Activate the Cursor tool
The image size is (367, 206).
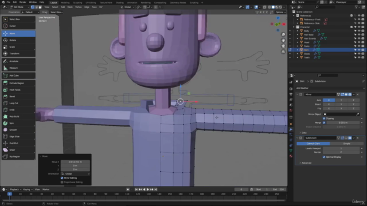(x=18, y=26)
